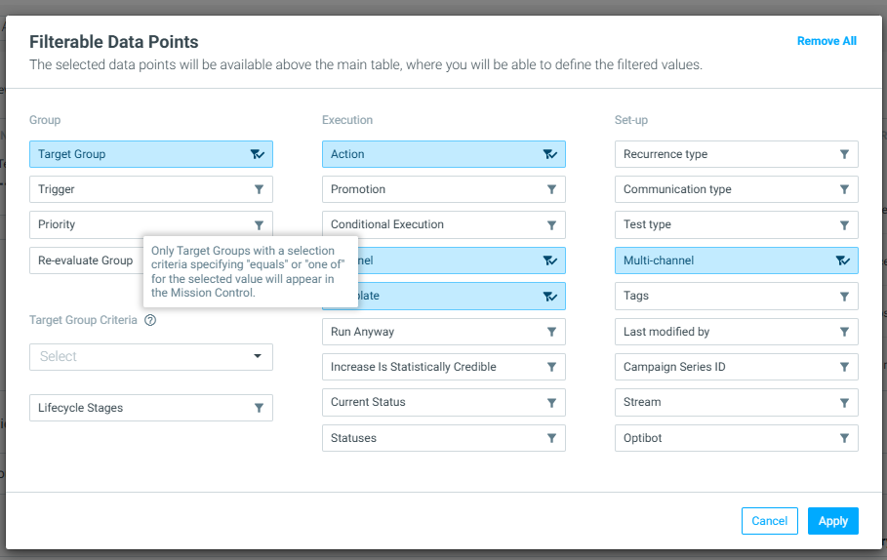
Task: Click the filter icon on Trigger
Action: tap(259, 189)
